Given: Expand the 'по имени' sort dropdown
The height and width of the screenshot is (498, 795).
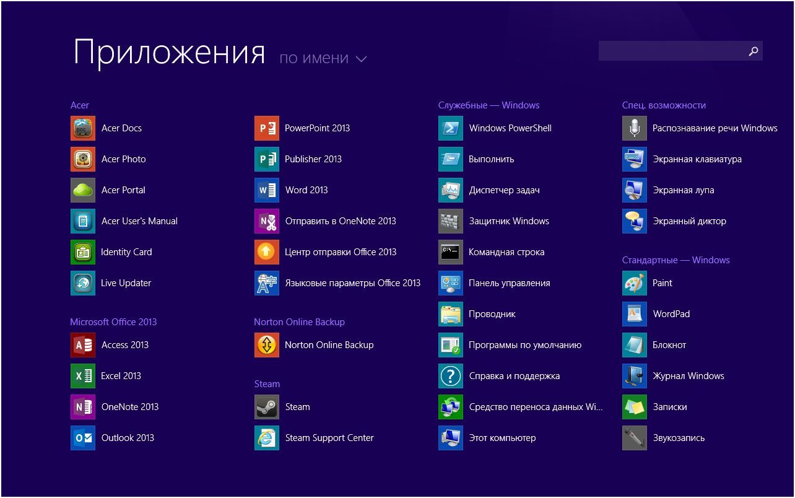Looking at the screenshot, I should (x=314, y=58).
